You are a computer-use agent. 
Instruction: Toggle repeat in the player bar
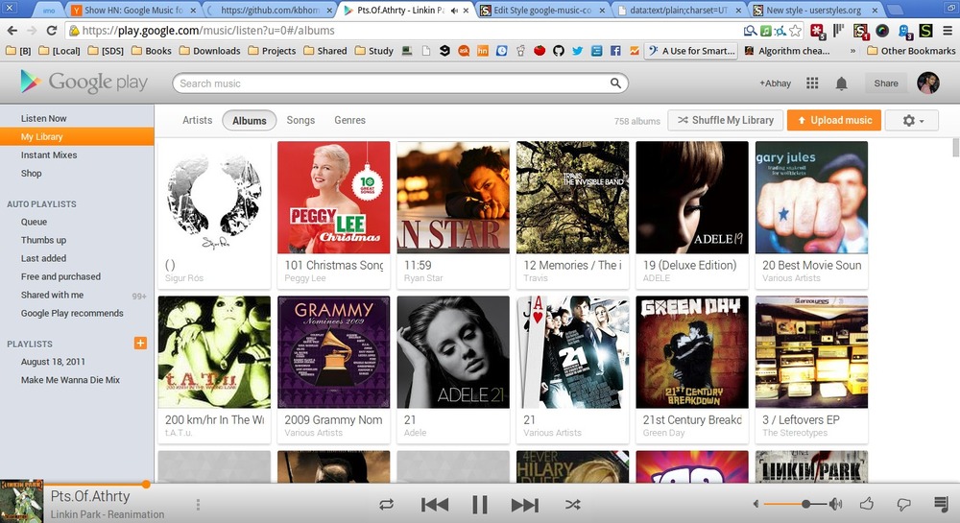tap(386, 505)
